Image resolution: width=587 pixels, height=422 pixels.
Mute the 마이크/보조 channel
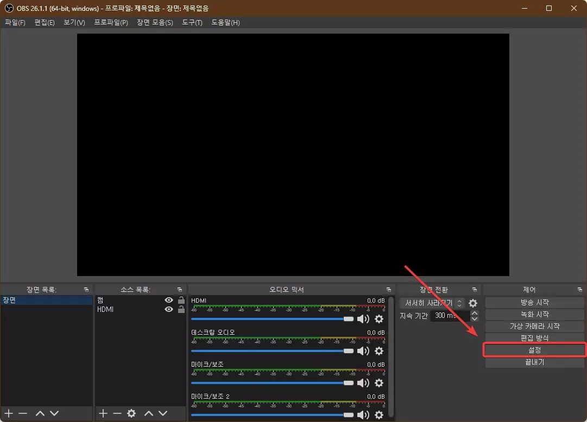363,383
